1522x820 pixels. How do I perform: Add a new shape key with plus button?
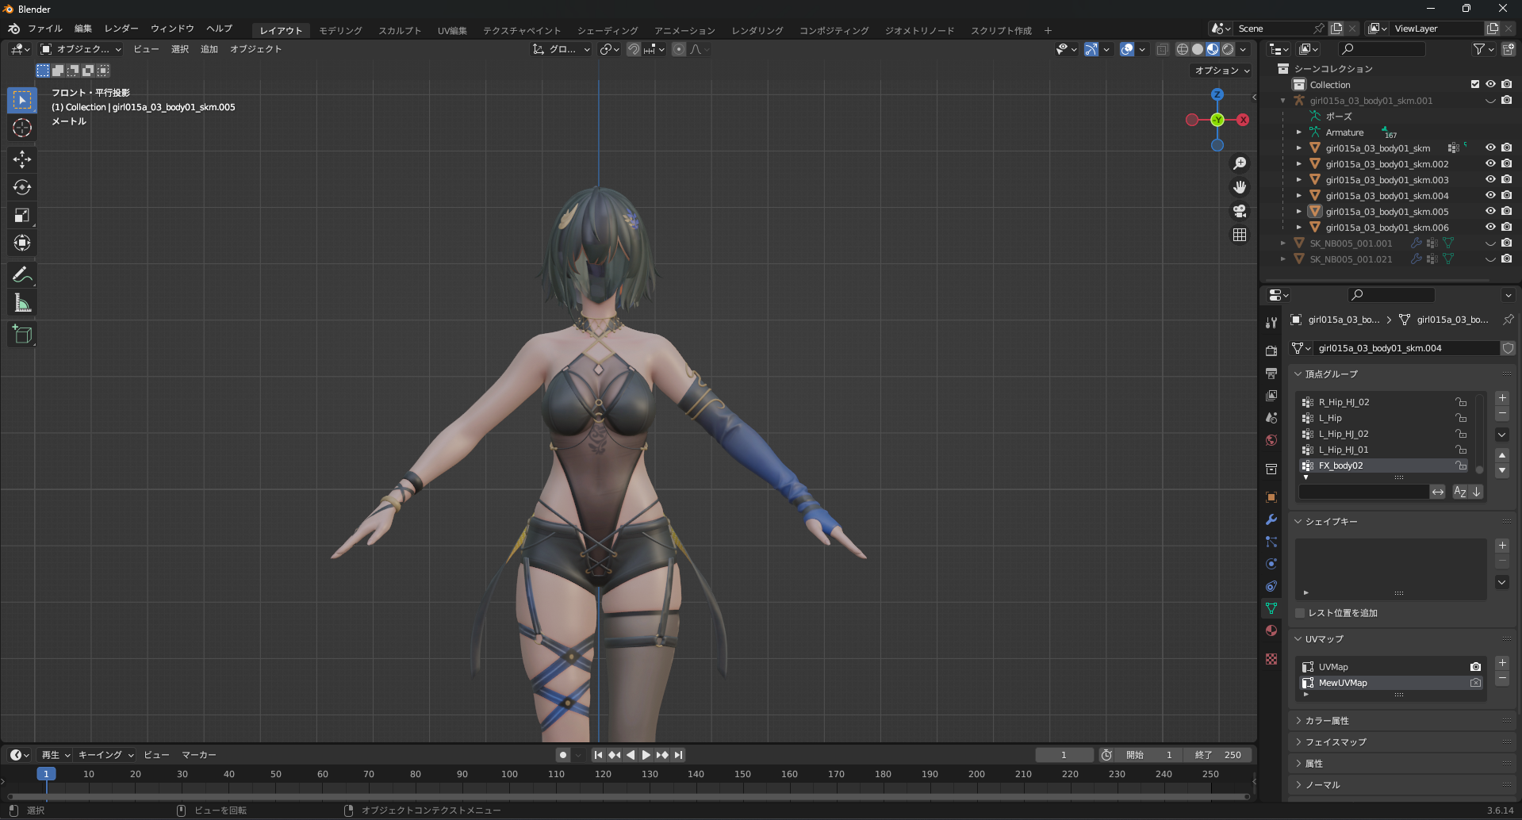[x=1502, y=546]
